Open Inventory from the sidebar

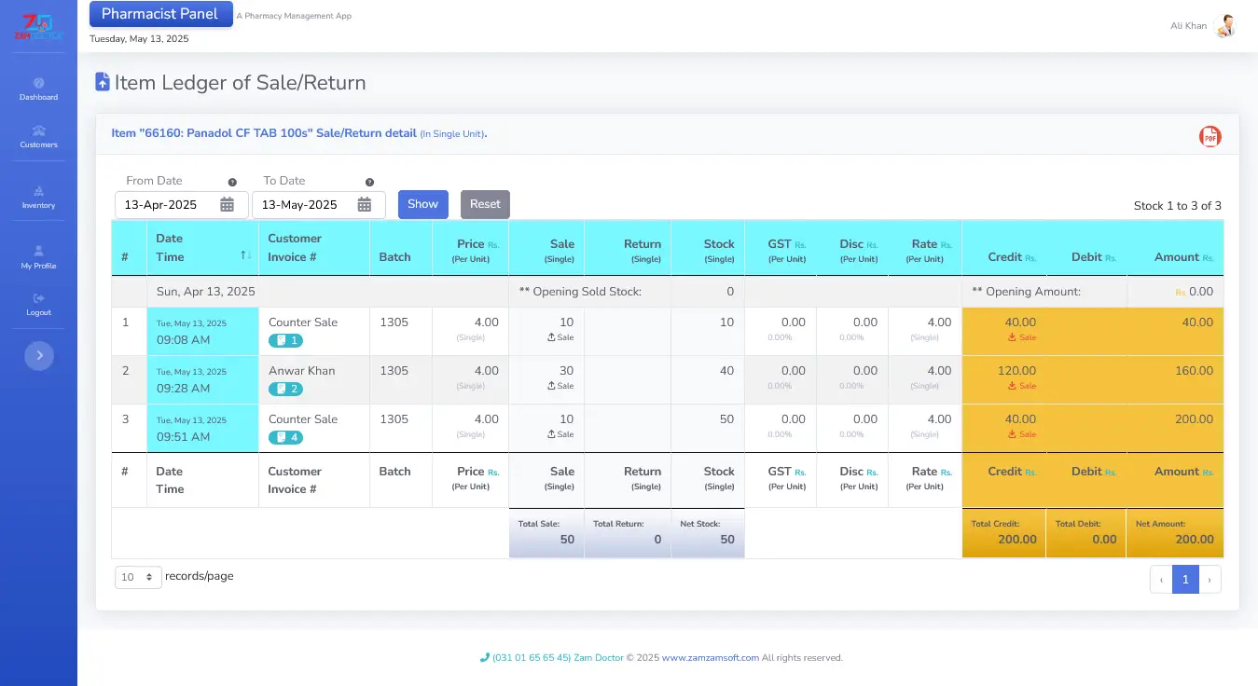click(38, 197)
